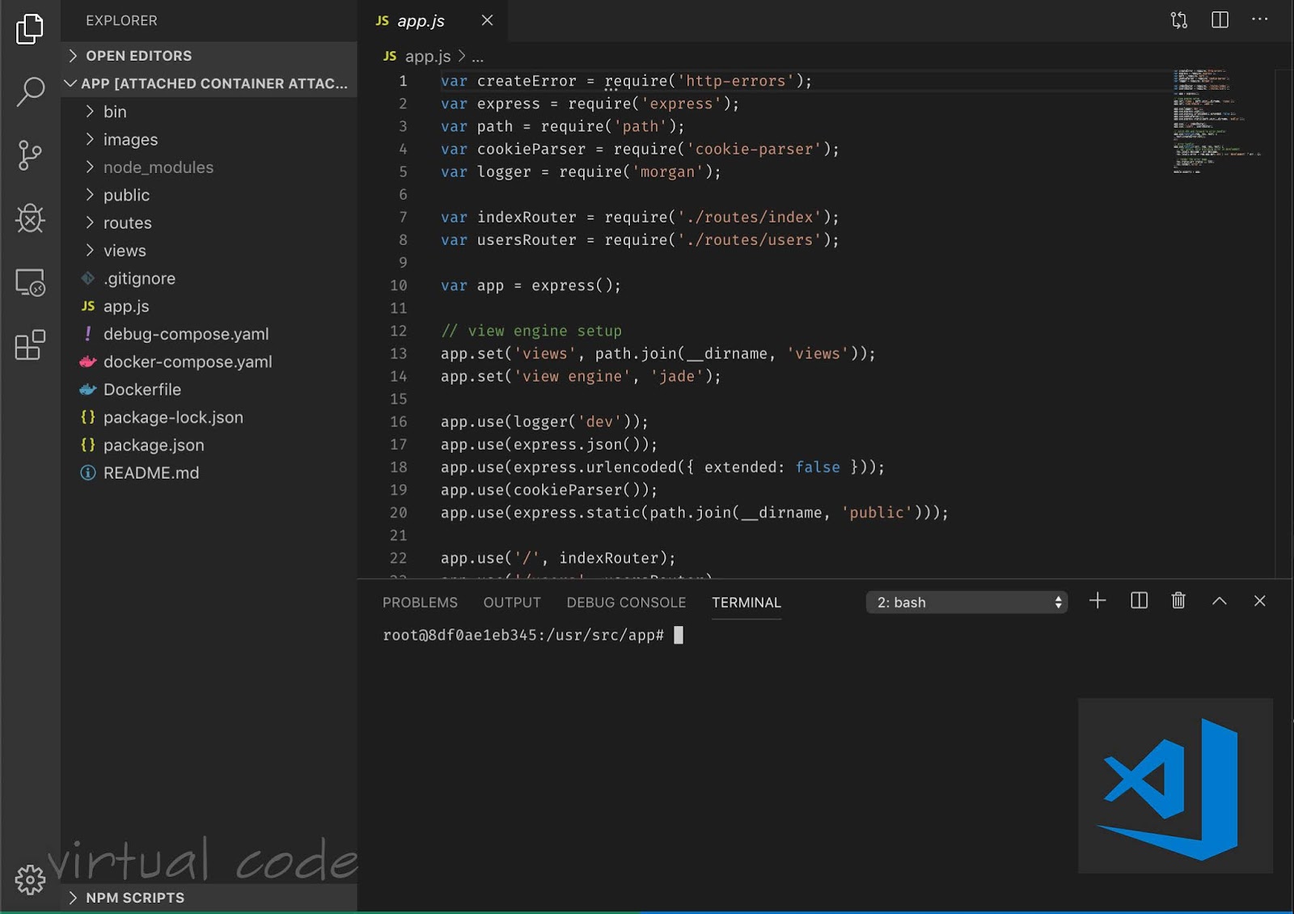Switch to the DEBUG CONSOLE tab

(625, 602)
